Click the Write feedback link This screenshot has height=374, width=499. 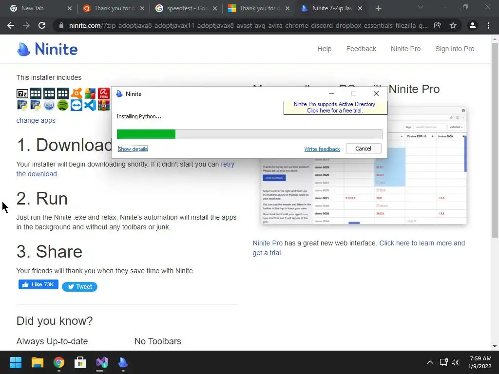pos(322,149)
